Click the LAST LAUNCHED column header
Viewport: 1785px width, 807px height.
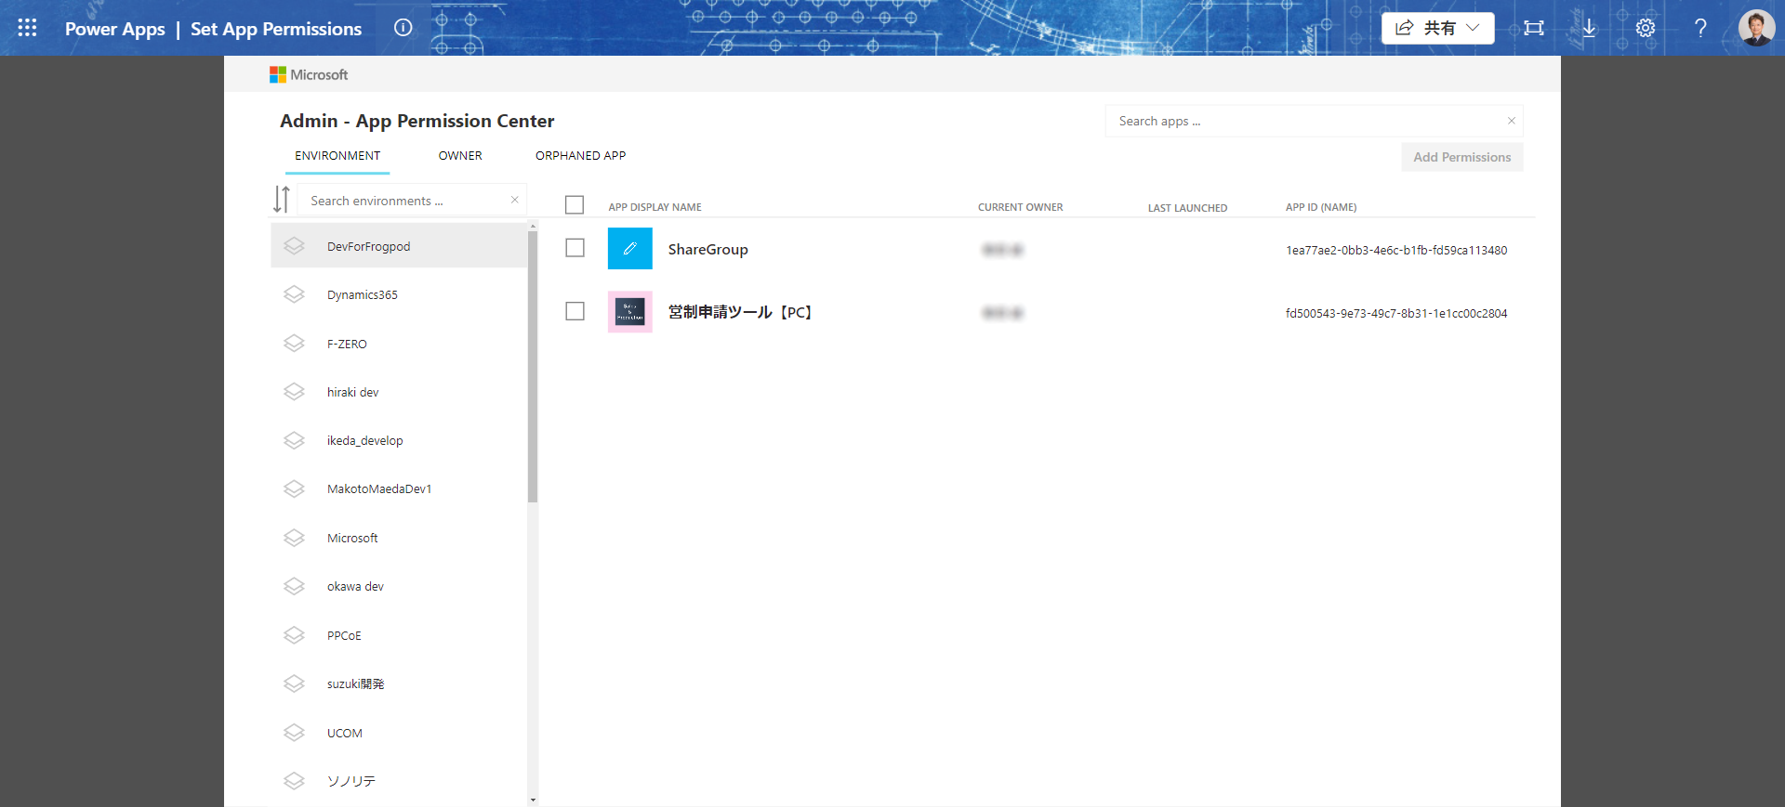pos(1187,208)
